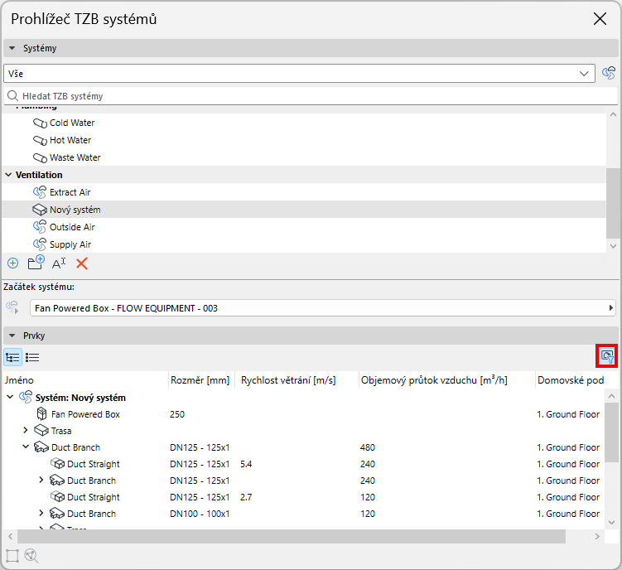Click the icon of the 5.4 Duct Straight row

[57, 464]
